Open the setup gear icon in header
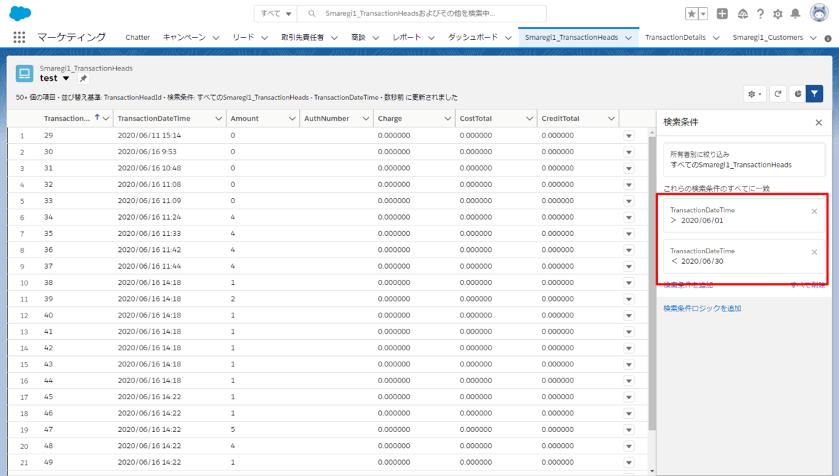 [777, 14]
